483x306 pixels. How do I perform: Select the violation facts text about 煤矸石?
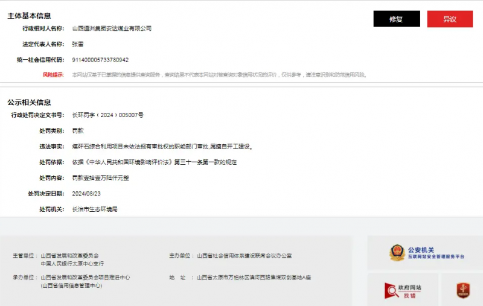tap(162, 147)
